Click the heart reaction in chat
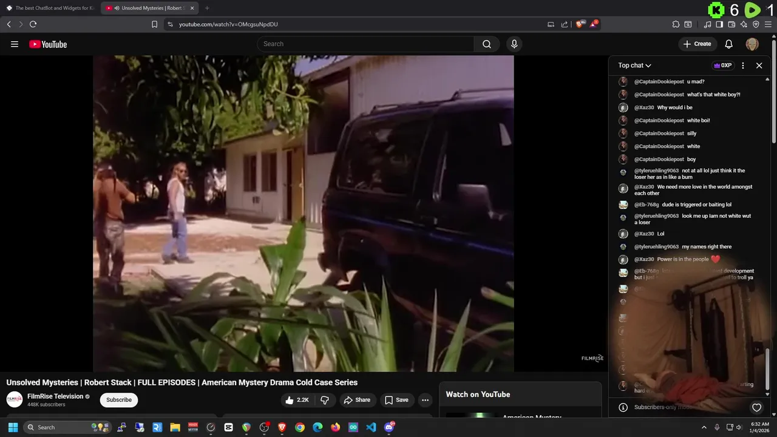777x437 pixels. tap(756, 408)
